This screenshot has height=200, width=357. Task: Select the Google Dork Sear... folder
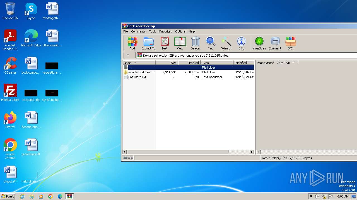click(188, 72)
